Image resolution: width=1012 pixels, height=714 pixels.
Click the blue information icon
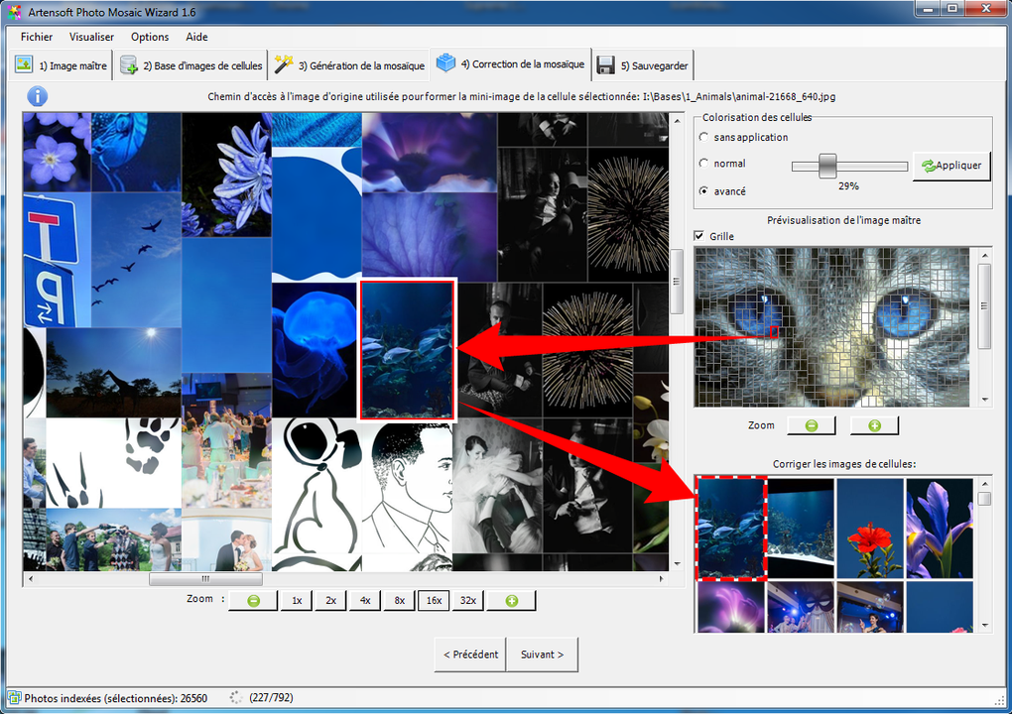click(37, 96)
